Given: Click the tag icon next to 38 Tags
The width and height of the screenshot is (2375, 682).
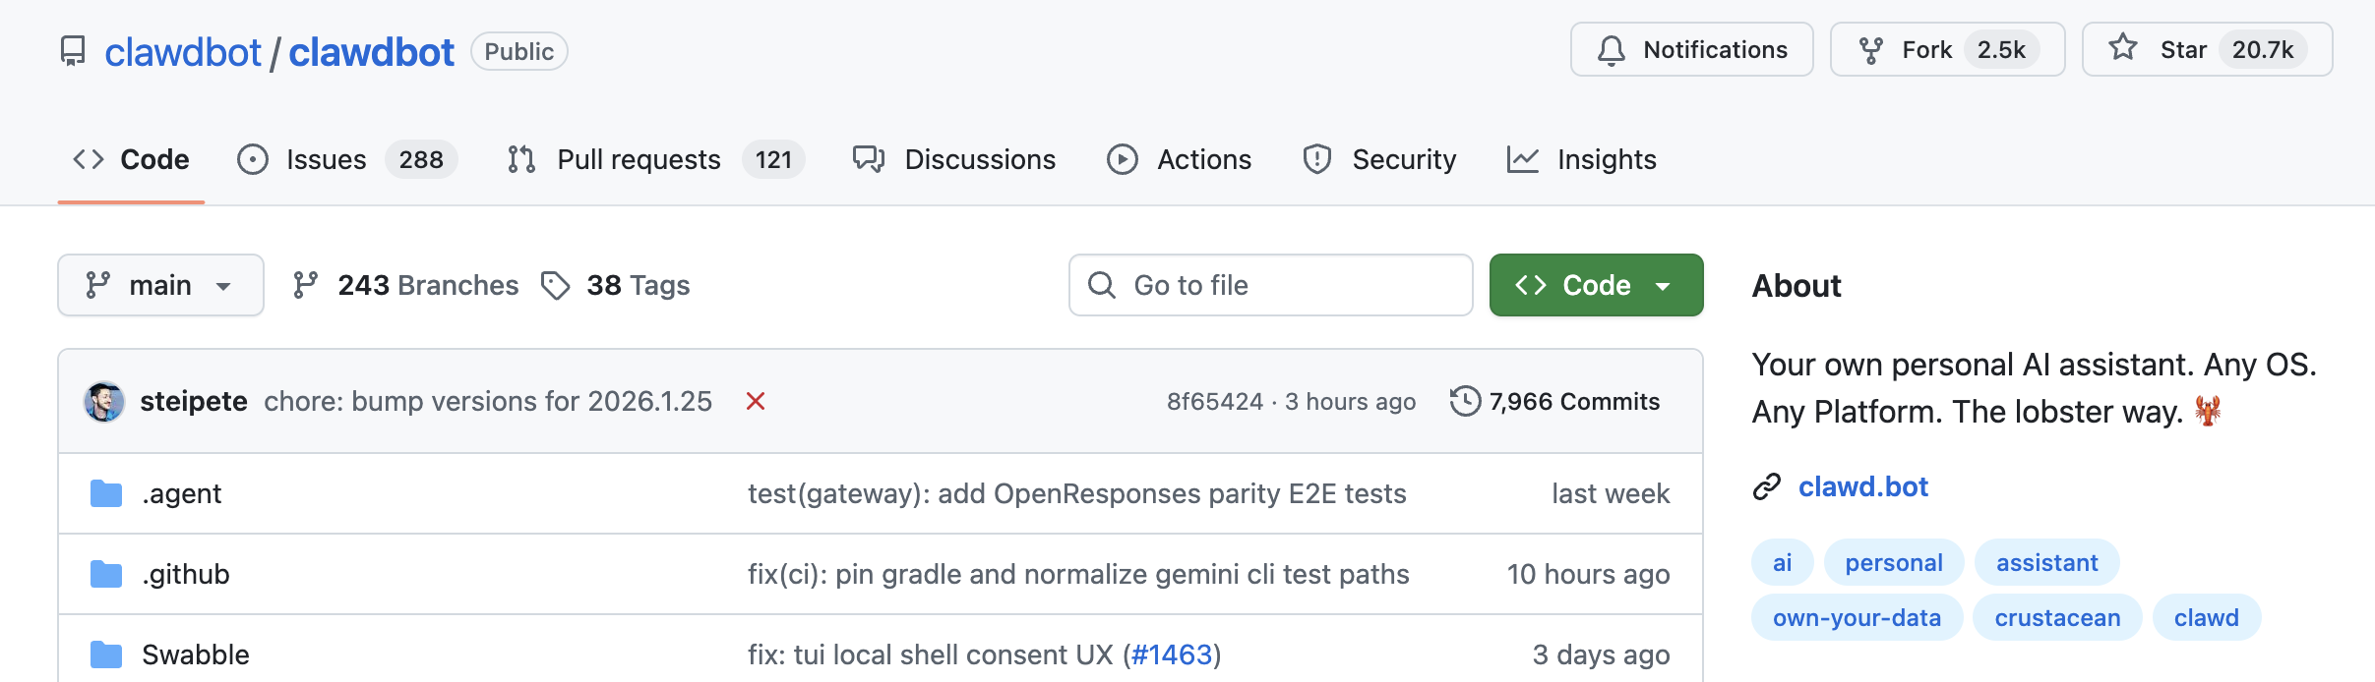Looking at the screenshot, I should pos(556,285).
